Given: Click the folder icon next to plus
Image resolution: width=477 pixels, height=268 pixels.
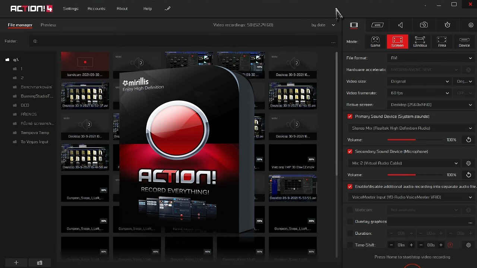Looking at the screenshot, I should pyautogui.click(x=40, y=263).
